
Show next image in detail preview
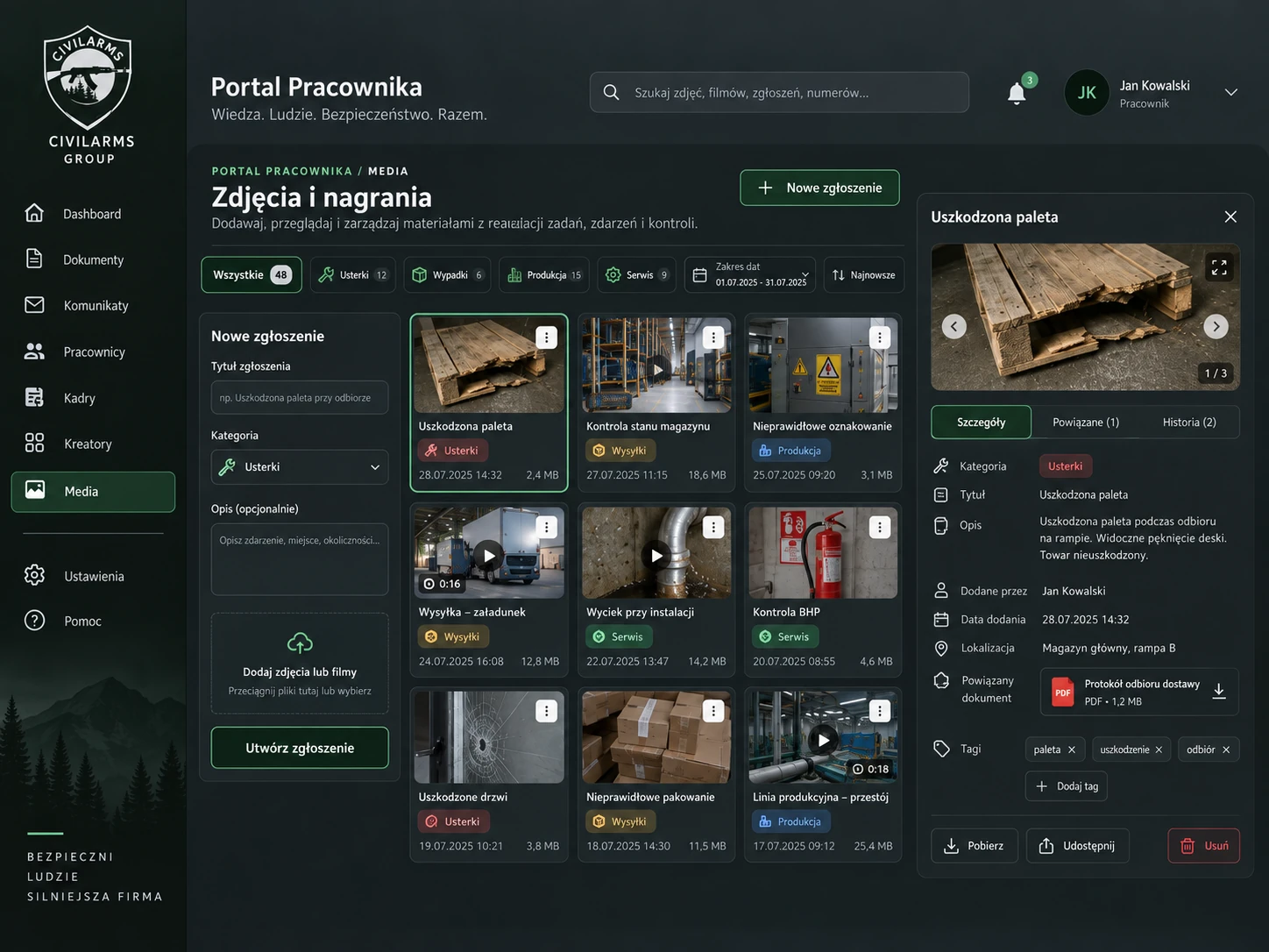(1216, 326)
